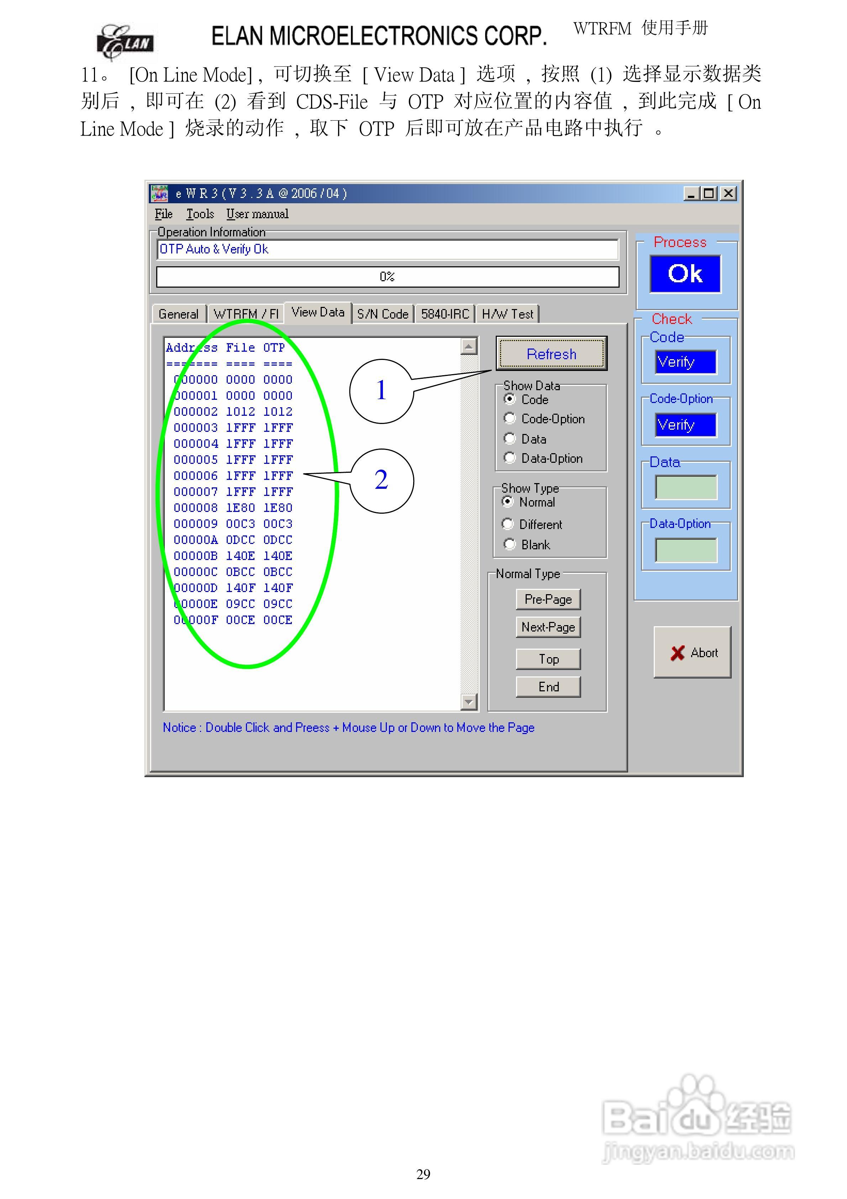Click scrollbar down arrow in data list
Screen dimensions: 847x1199
click(469, 702)
